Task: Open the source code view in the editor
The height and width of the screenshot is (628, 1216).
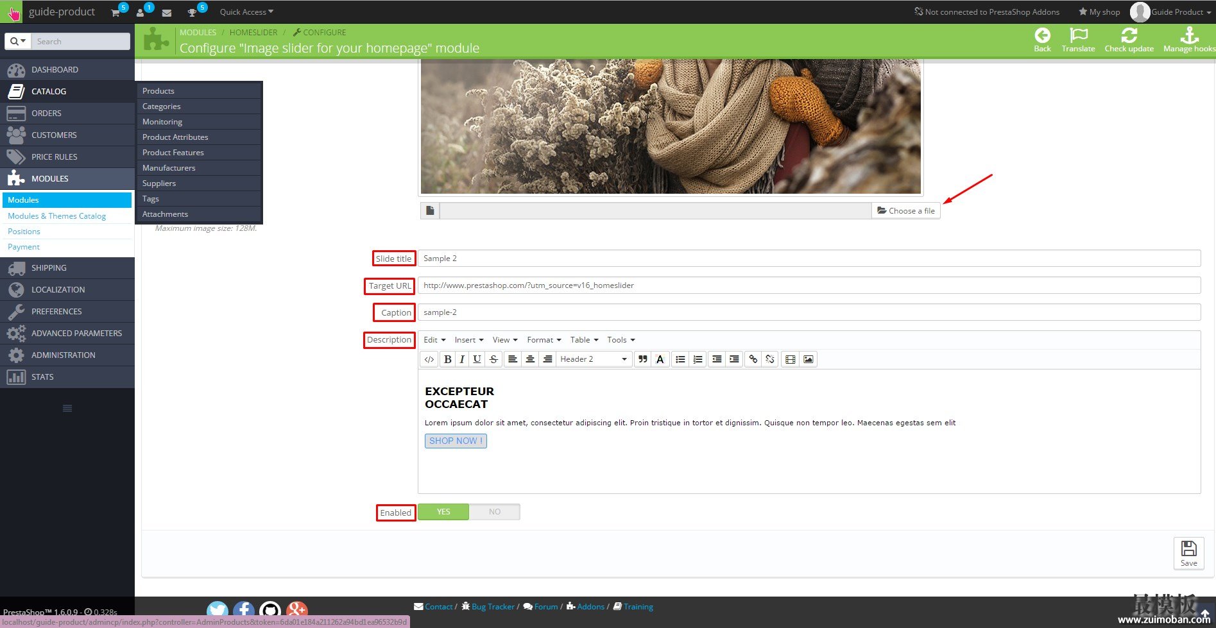Action: (429, 359)
